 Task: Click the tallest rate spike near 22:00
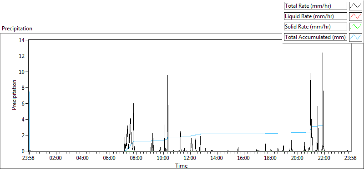pyautogui.click(x=323, y=53)
